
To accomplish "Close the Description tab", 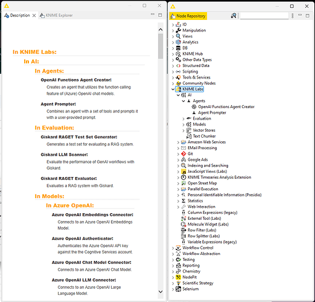I will pyautogui.click(x=34, y=15).
